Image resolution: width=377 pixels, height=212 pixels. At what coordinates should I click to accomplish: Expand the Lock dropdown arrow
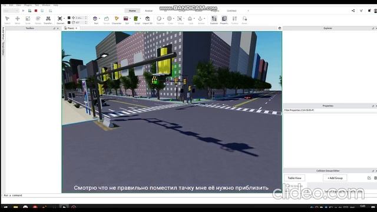(194, 19)
